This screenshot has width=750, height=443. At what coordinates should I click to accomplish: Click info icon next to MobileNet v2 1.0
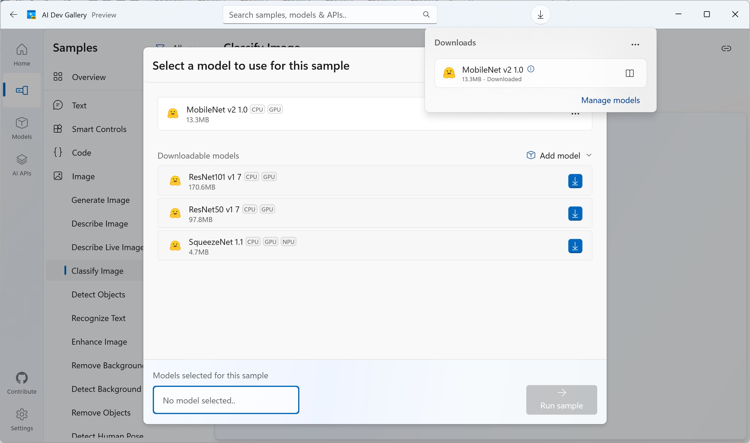[530, 69]
